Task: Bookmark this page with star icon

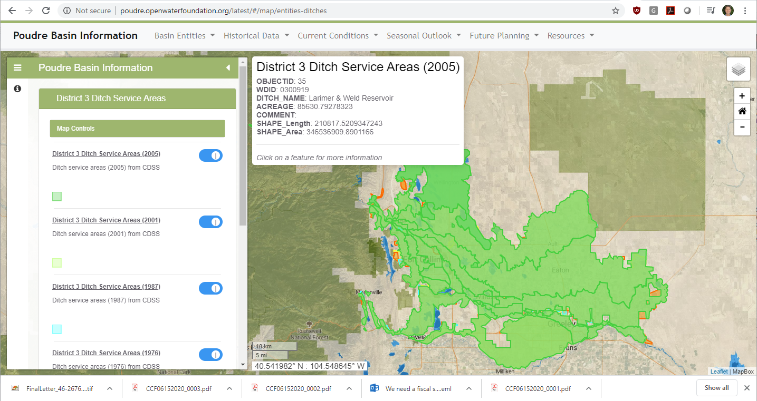Action: coord(615,11)
